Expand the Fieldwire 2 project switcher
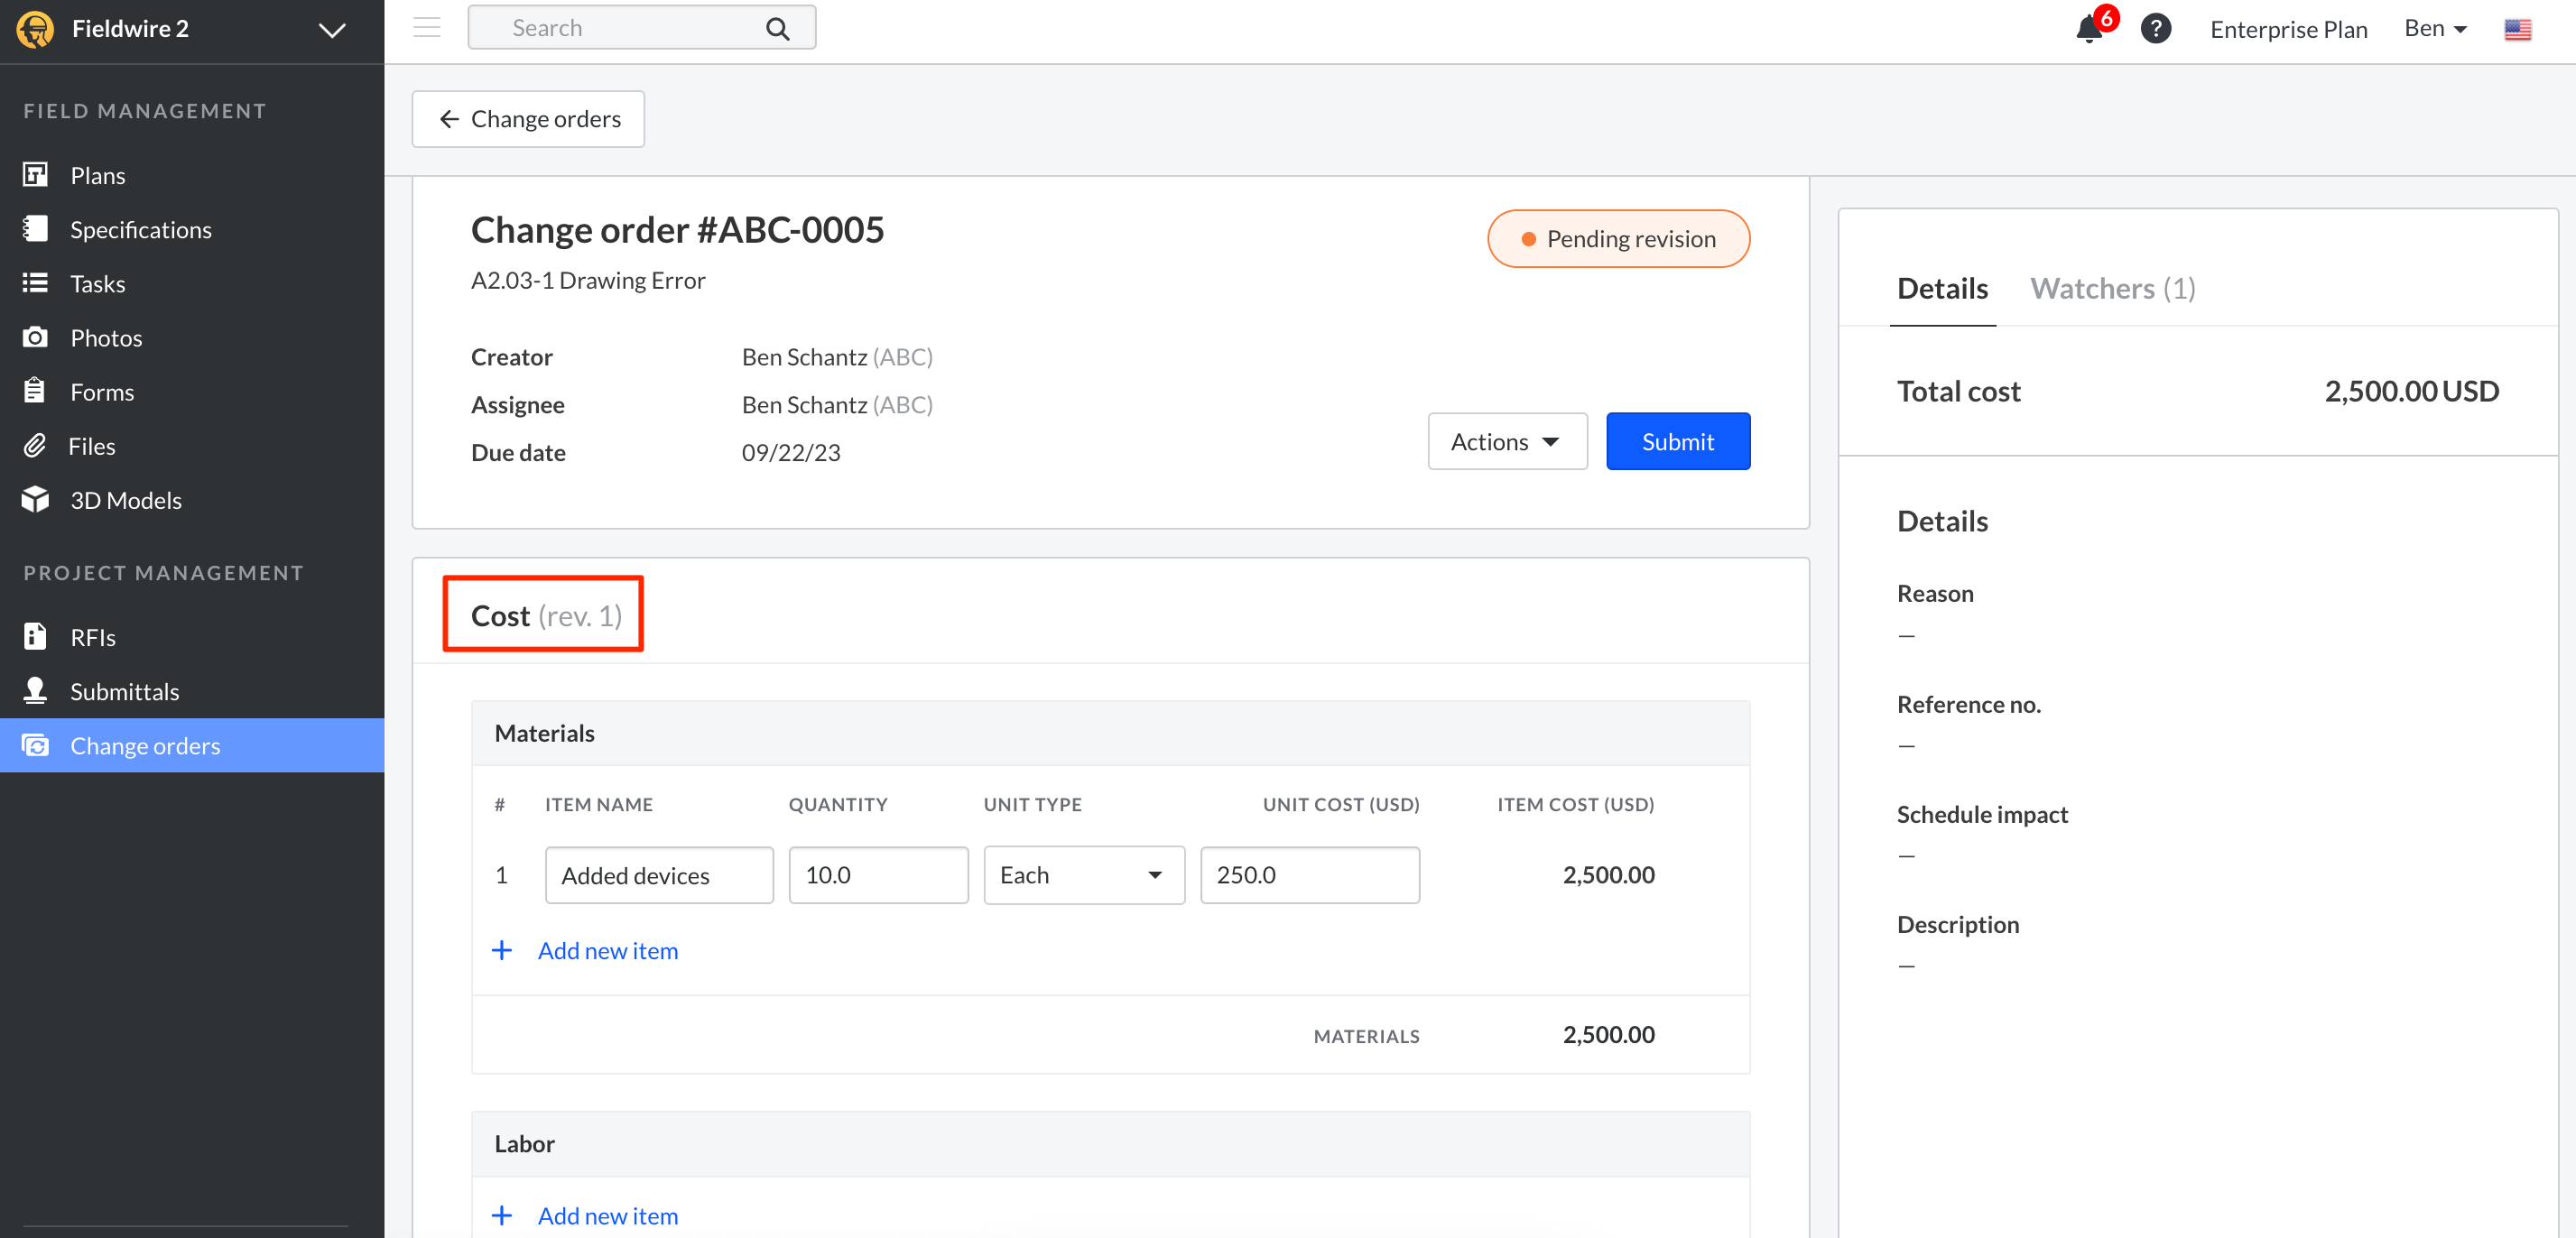 coord(332,29)
